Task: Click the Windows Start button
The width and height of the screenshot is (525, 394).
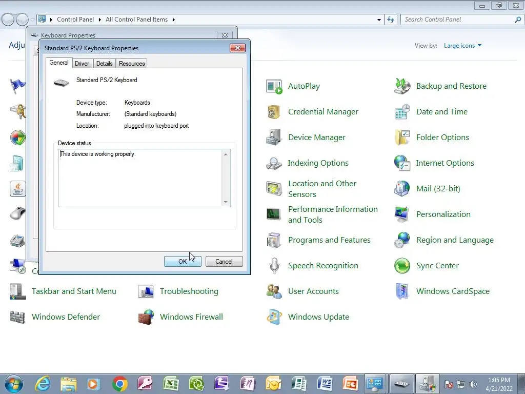Action: point(13,384)
